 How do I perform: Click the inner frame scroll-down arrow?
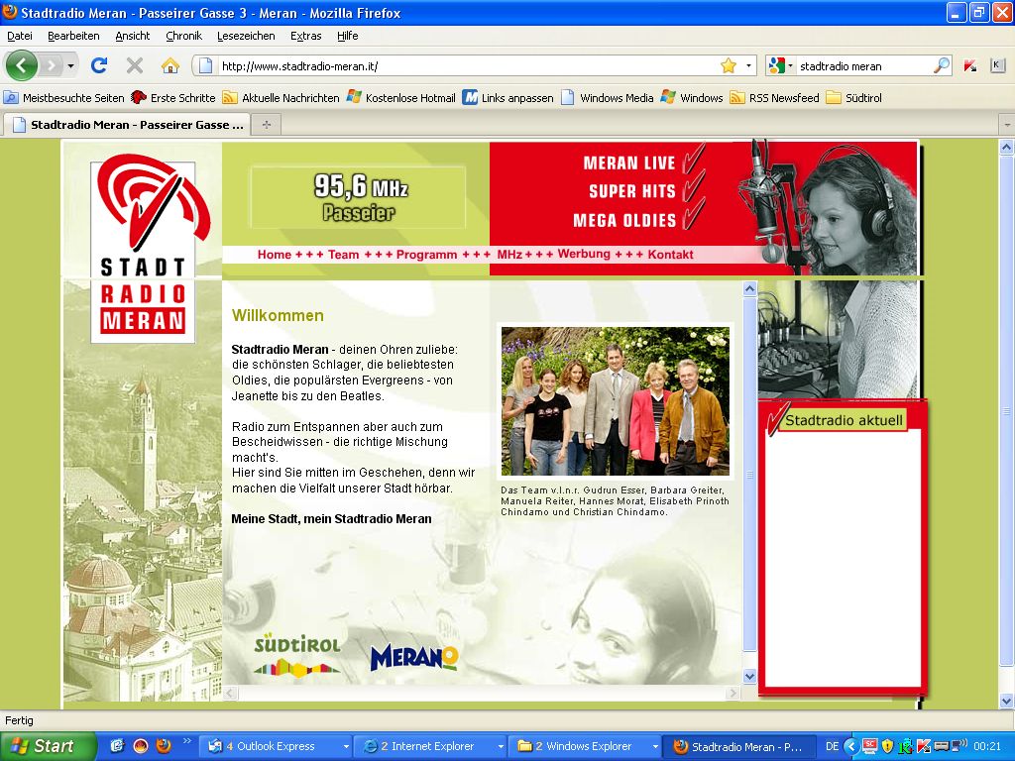tap(749, 676)
